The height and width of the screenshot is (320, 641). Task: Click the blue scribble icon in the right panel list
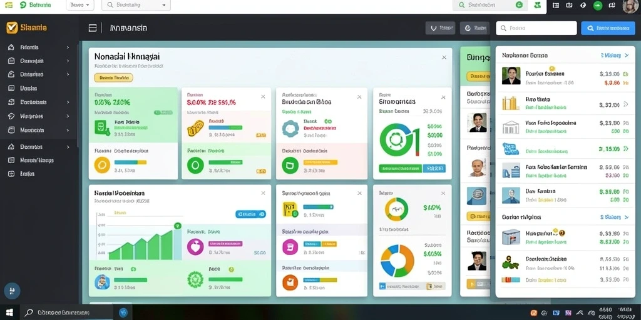click(x=511, y=148)
